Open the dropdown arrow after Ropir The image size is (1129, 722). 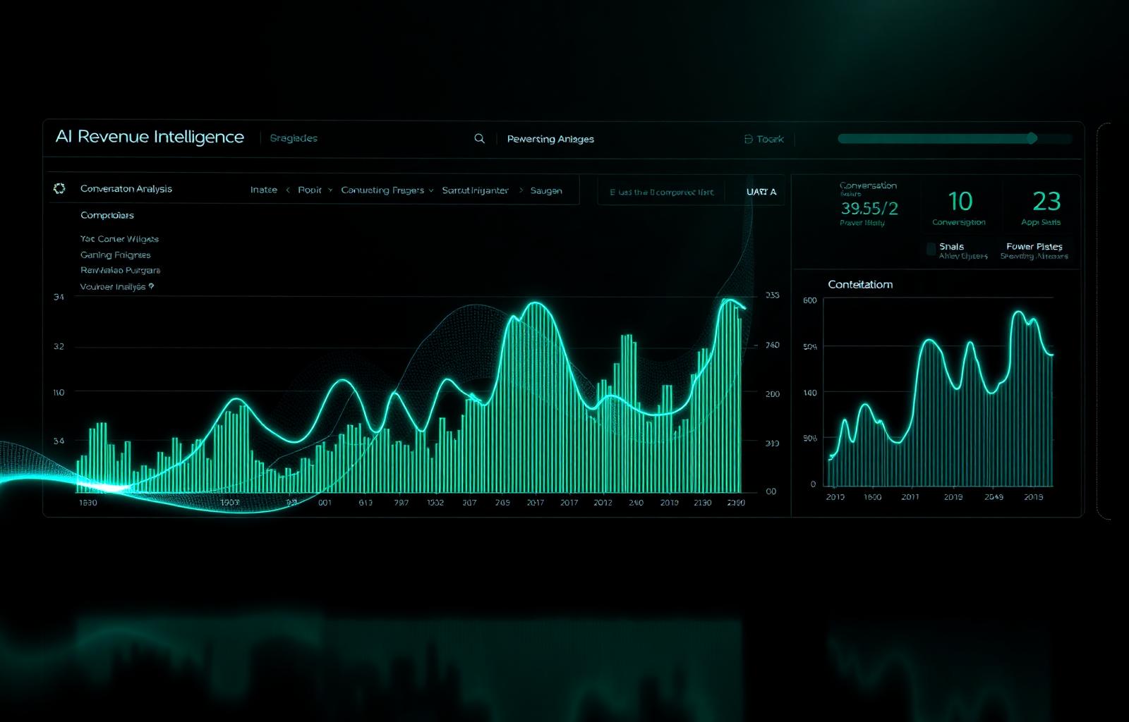tap(330, 190)
